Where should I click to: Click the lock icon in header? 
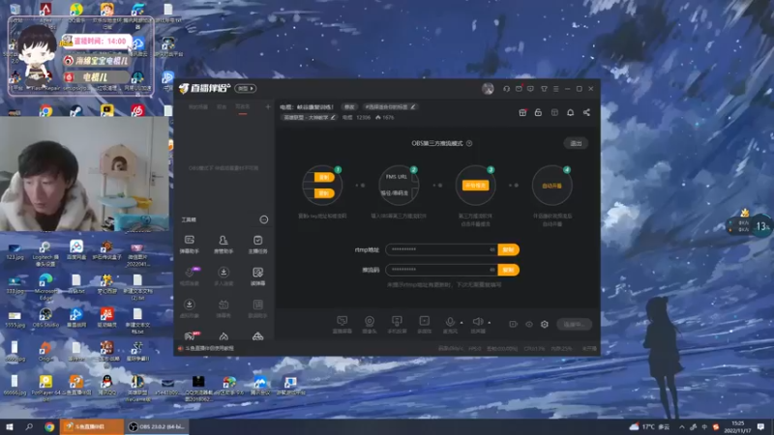(x=538, y=112)
